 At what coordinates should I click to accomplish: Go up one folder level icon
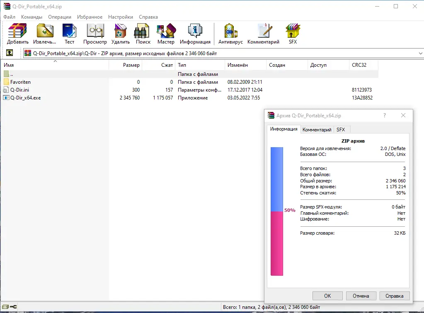(10, 53)
